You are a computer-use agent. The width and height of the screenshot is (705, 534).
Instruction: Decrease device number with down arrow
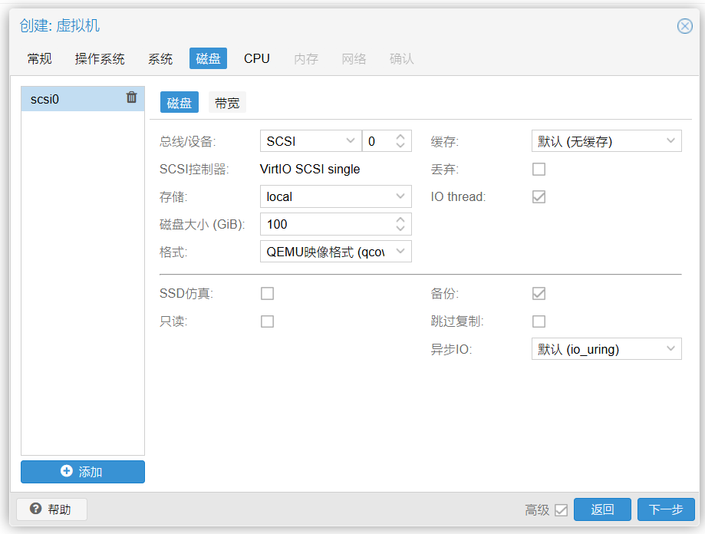click(400, 146)
